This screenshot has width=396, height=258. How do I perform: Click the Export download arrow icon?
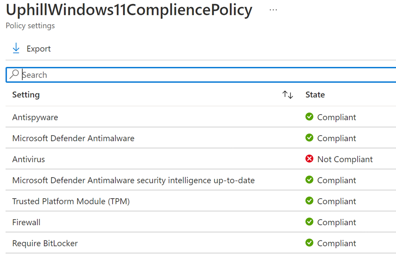[16, 49]
